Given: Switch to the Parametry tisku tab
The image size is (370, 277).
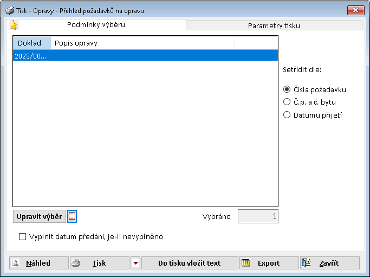Looking at the screenshot, I should [x=274, y=25].
